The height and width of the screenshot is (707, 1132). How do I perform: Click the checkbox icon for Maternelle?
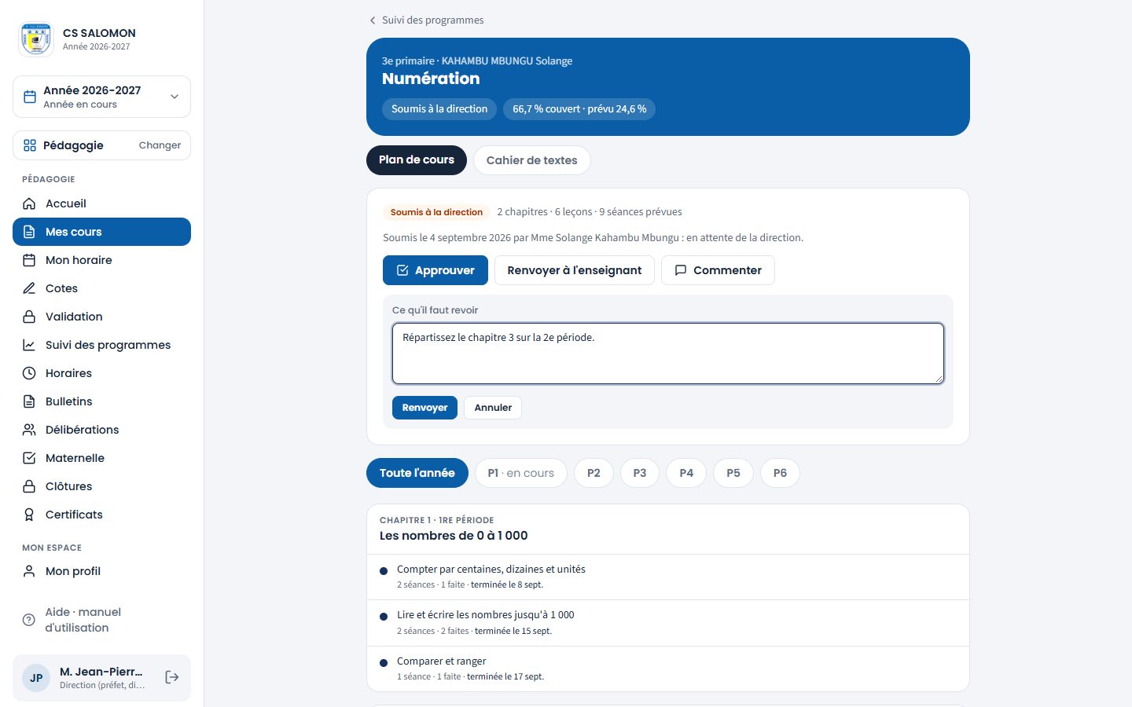click(29, 458)
